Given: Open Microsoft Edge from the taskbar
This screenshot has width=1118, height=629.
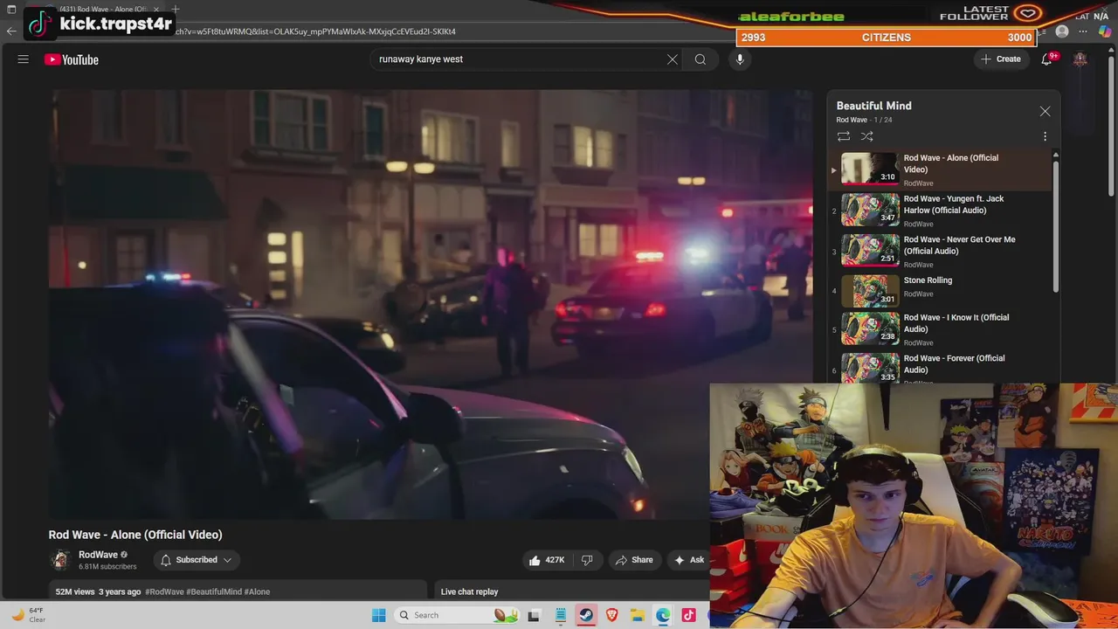Looking at the screenshot, I should [663, 615].
